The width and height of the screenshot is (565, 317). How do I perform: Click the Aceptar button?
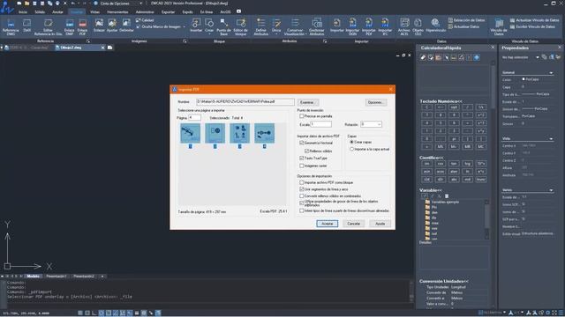click(328, 224)
